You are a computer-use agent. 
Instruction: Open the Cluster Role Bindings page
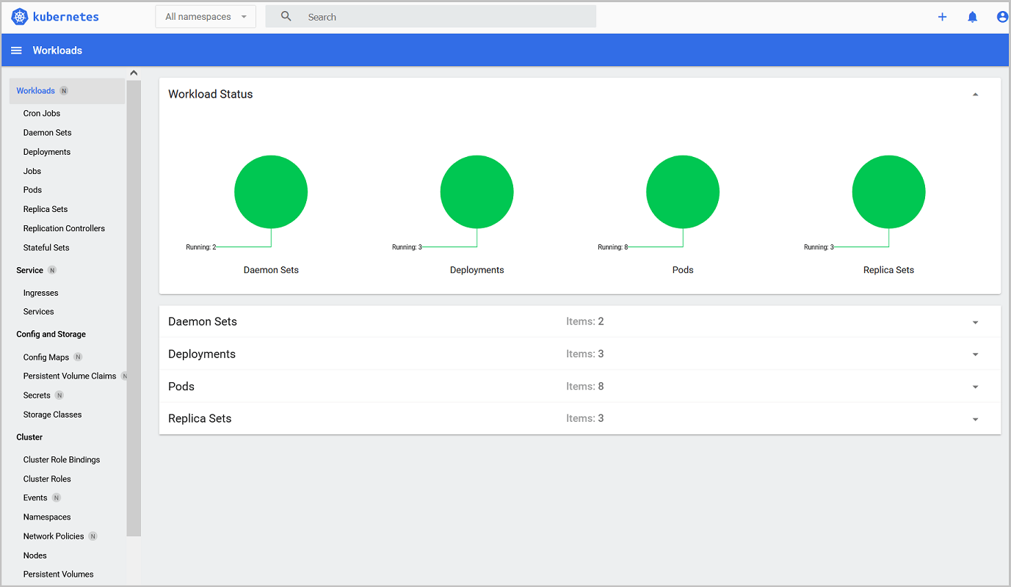(x=62, y=459)
